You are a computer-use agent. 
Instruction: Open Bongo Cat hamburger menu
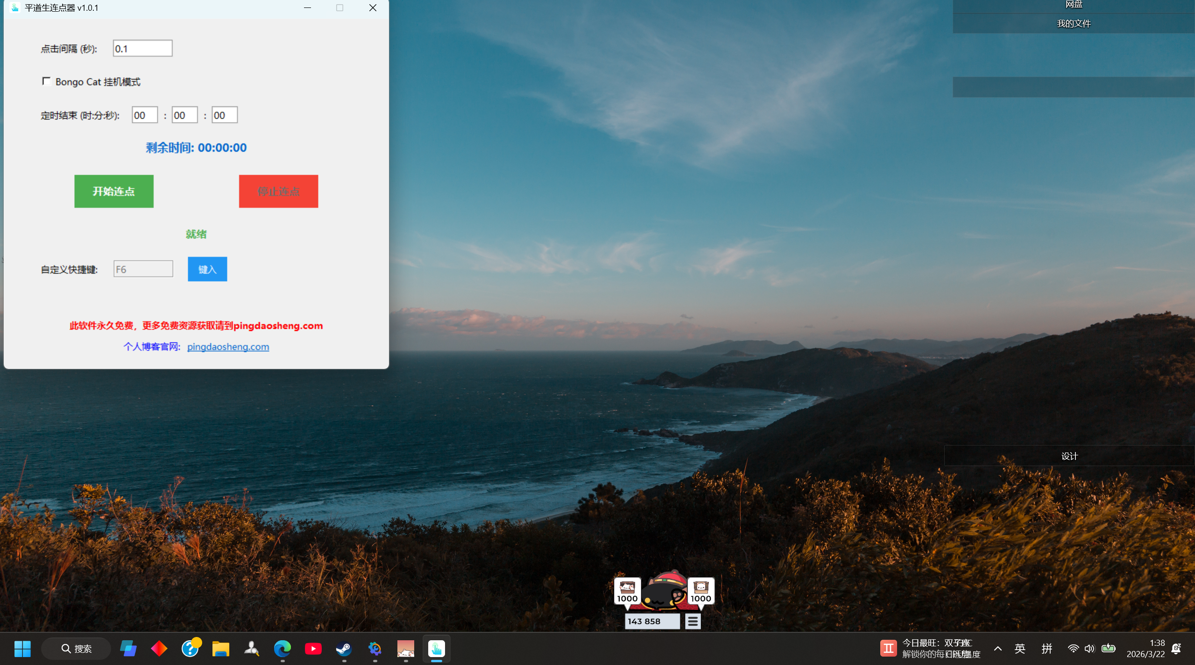(x=693, y=622)
